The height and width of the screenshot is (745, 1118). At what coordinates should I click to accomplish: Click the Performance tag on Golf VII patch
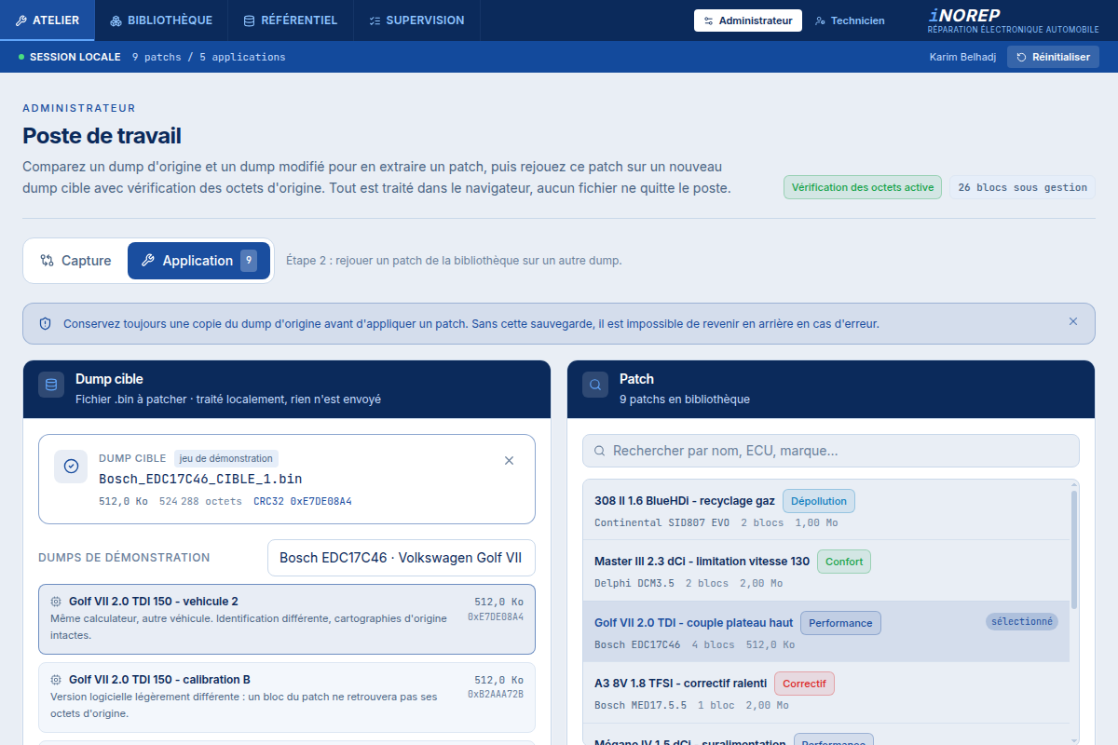click(x=840, y=623)
